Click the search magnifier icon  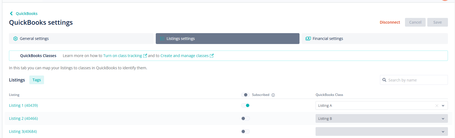point(384,80)
